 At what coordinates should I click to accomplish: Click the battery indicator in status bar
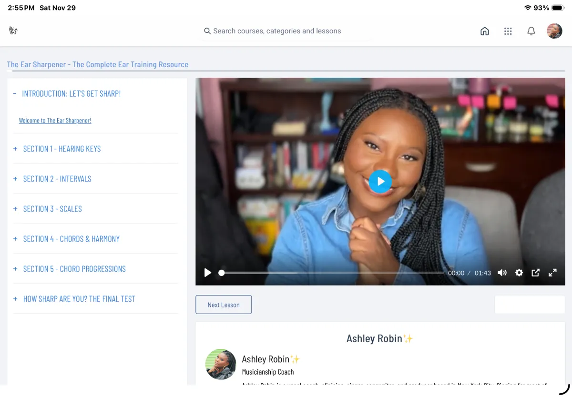pos(558,8)
